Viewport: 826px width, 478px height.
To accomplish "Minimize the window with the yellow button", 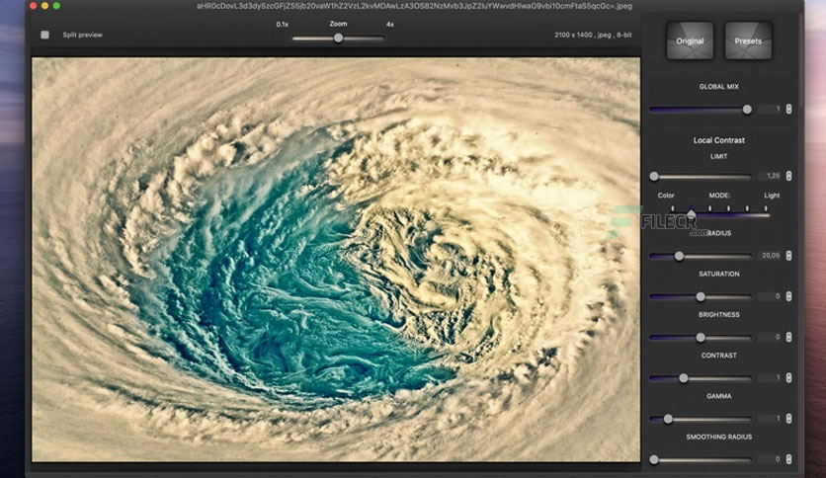I will (x=44, y=6).
